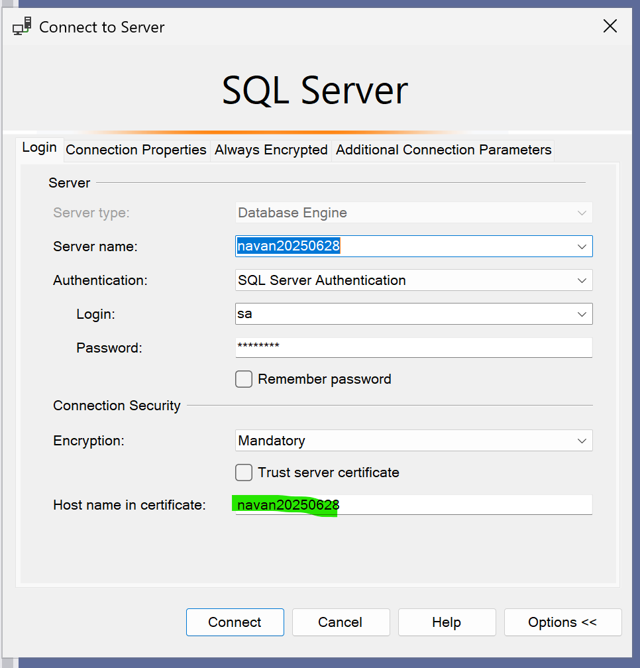Click the Encryption: label
This screenshot has width=640, height=668.
(89, 441)
